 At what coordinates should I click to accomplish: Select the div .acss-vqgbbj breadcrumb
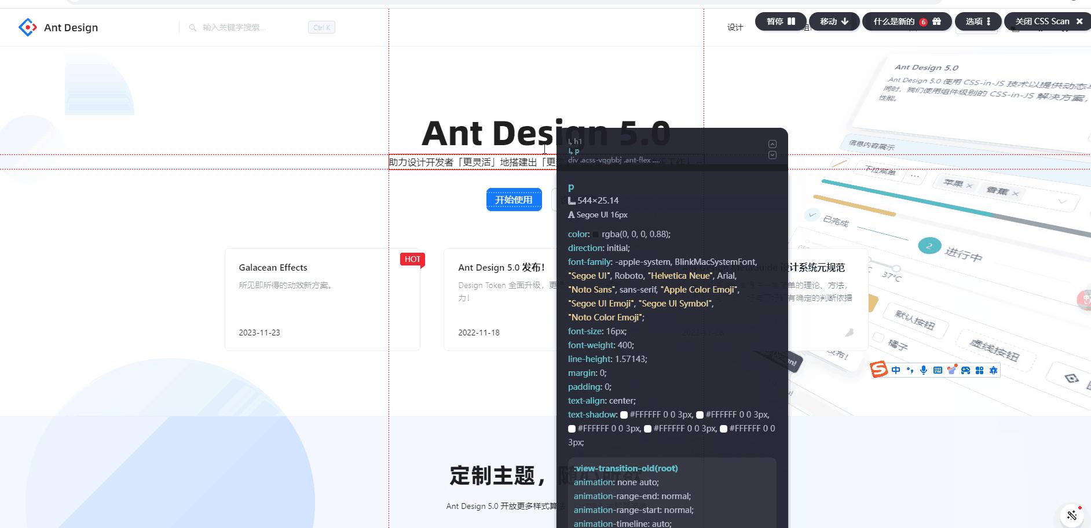613,160
